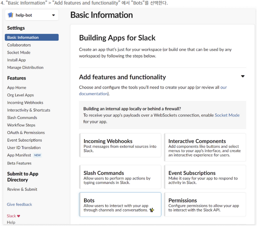Select the Permissions feature card
This screenshot has width=257, height=226.
205,204
